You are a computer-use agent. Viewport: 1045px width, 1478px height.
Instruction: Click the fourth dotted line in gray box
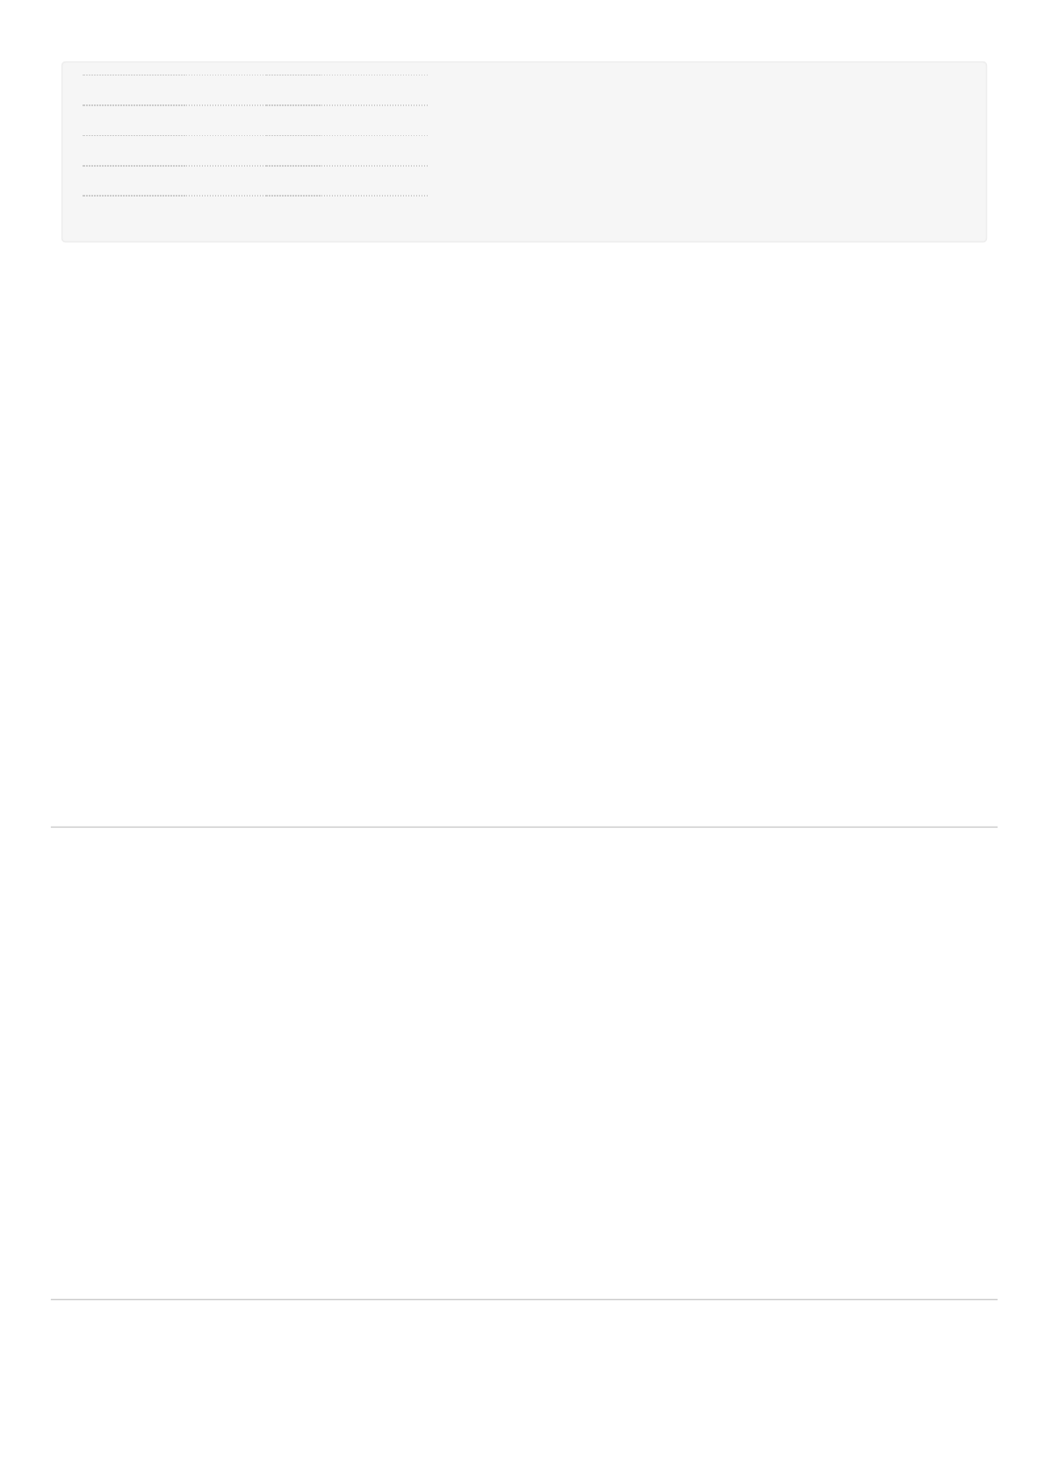coord(255,166)
